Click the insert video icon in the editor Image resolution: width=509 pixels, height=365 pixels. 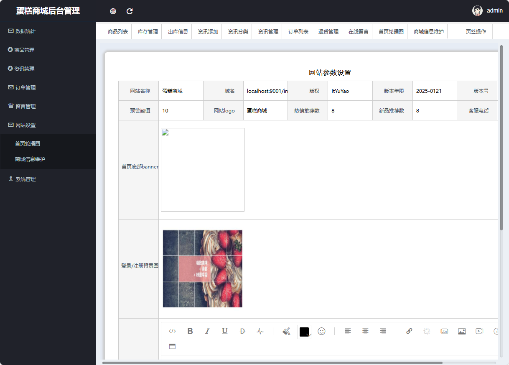tap(479, 331)
